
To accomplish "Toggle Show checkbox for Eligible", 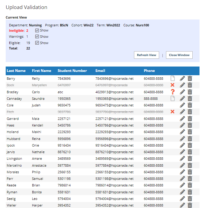I will click(37, 43).
